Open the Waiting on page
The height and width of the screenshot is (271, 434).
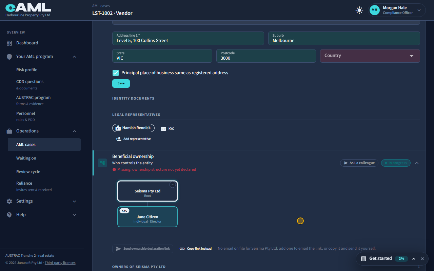(44, 158)
